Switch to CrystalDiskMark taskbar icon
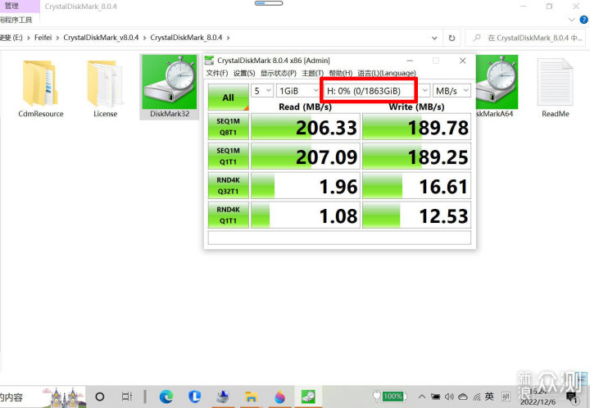Screen dimensions: 590x408 click(x=308, y=397)
